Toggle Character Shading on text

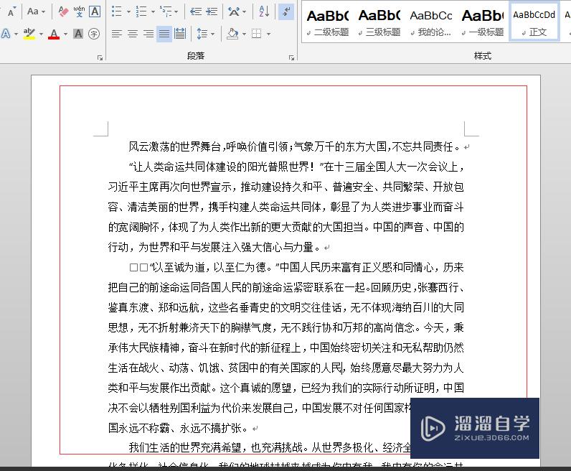78,34
